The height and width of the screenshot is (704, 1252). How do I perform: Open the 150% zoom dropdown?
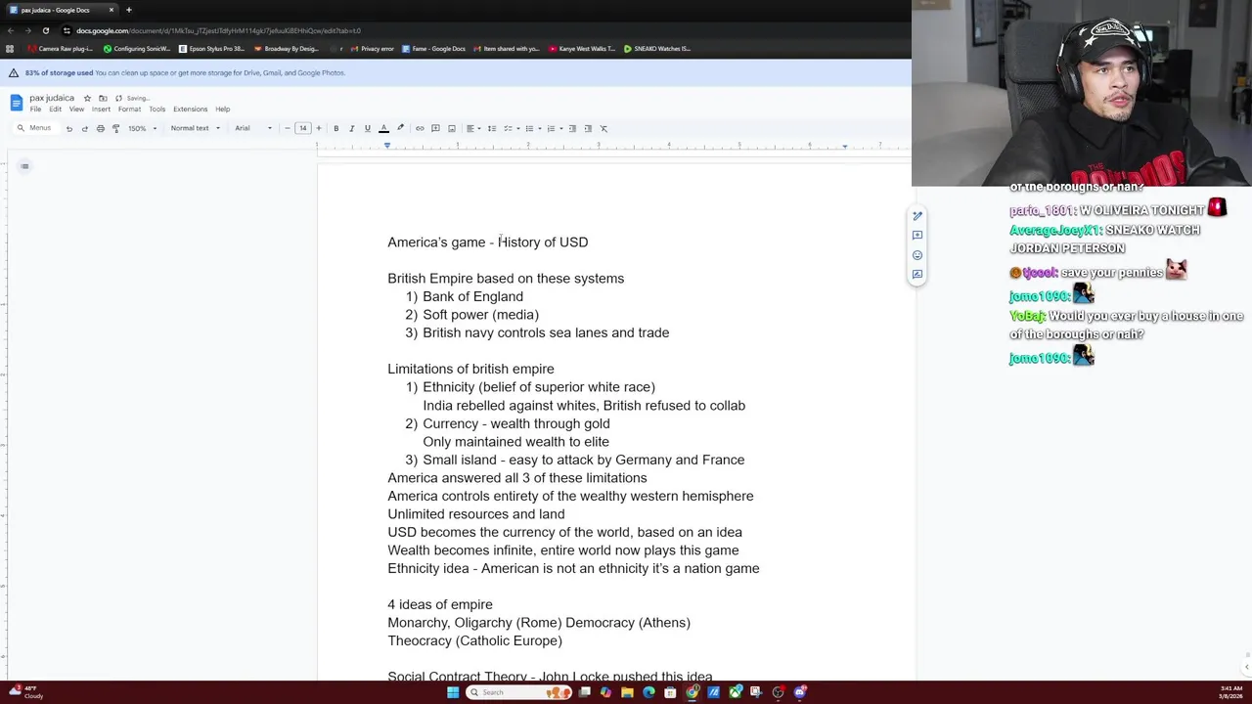click(142, 128)
